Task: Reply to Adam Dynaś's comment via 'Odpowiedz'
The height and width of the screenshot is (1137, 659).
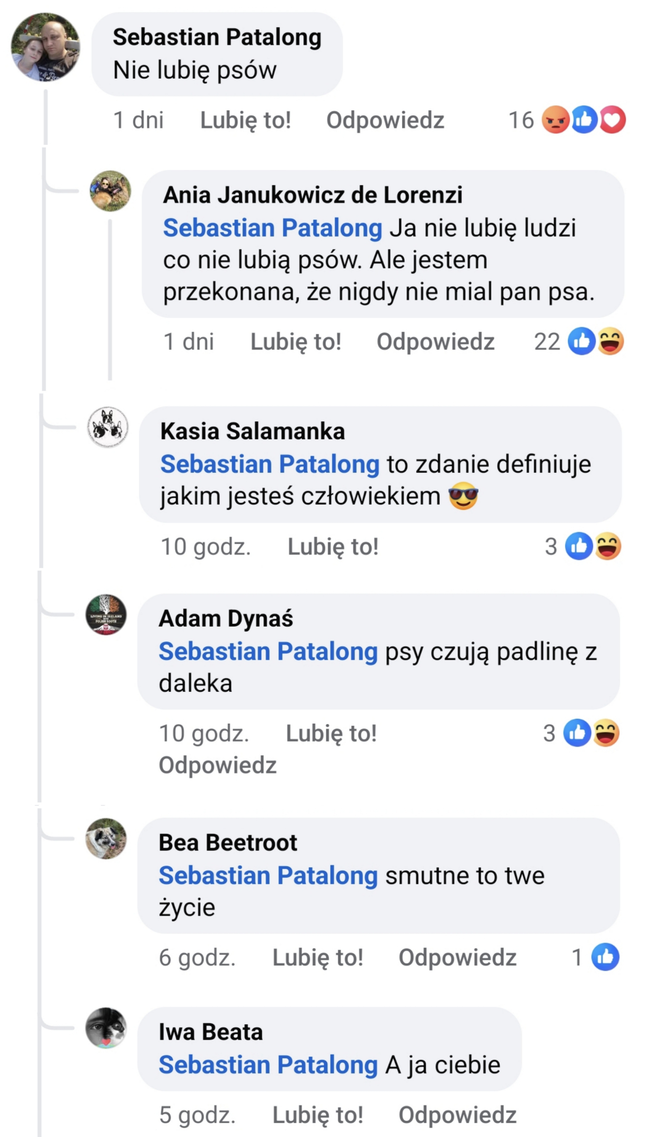Action: point(217,765)
